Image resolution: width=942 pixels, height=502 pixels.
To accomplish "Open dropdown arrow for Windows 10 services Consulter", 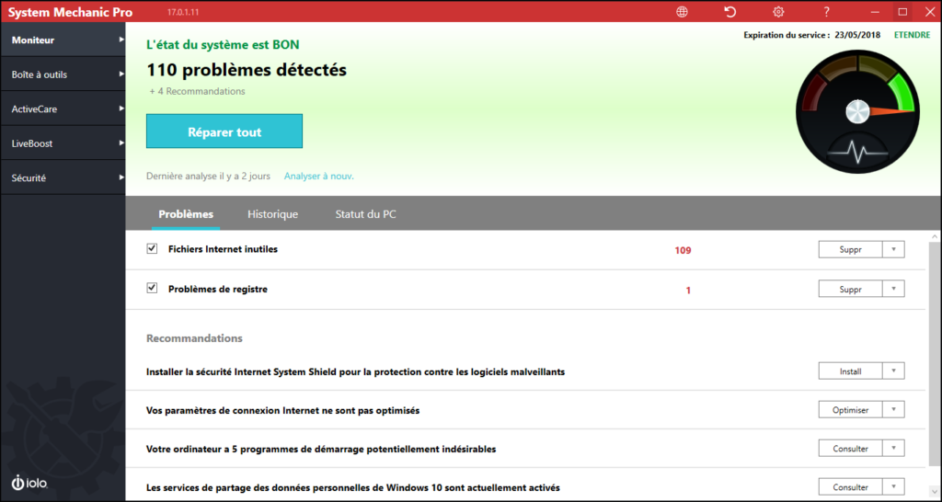I will (x=893, y=486).
